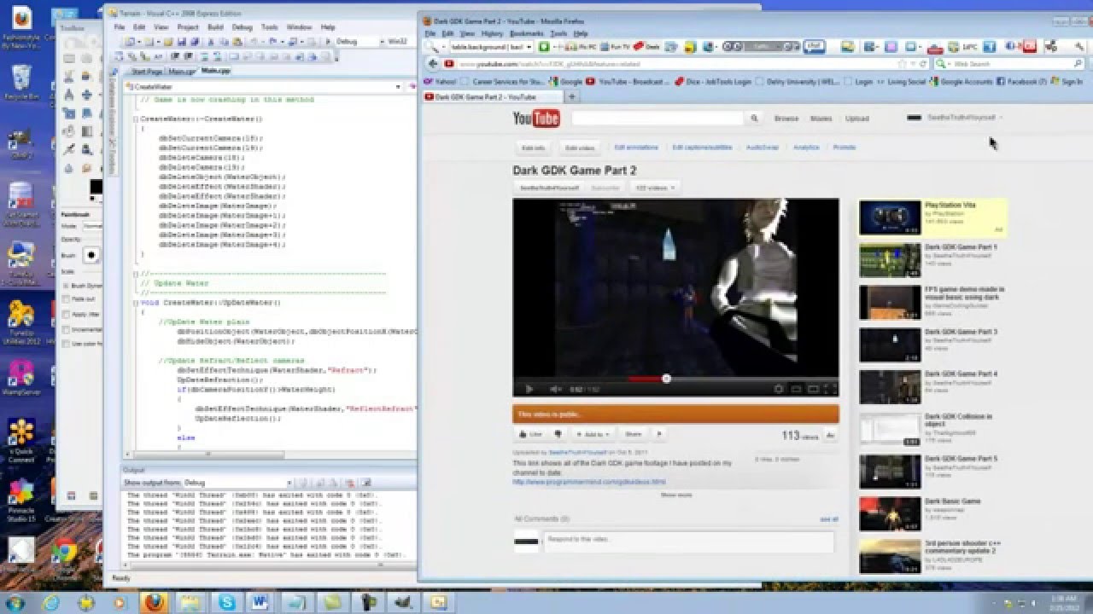Open the account name dropdown on YouTube
Screen dimensions: 1093x614
point(965,118)
